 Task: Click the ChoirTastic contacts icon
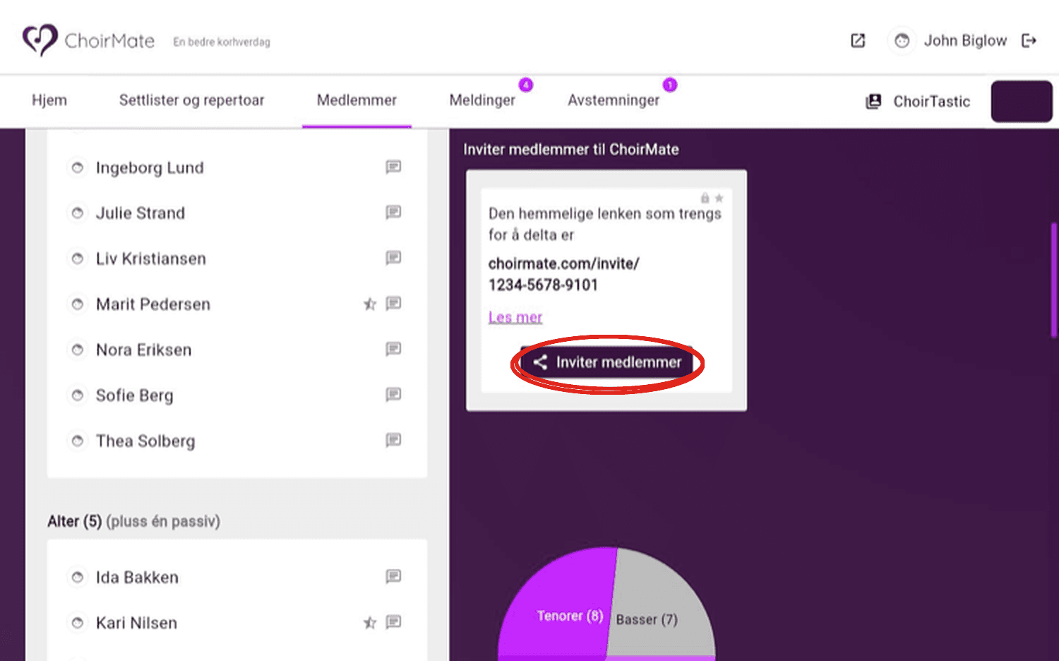tap(873, 102)
